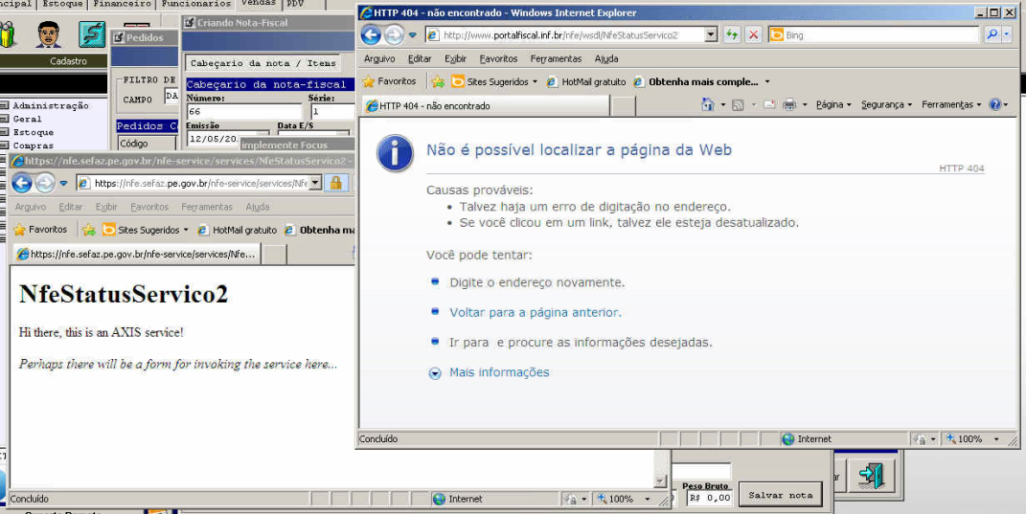Click the Mais informações link text

pos(499,372)
